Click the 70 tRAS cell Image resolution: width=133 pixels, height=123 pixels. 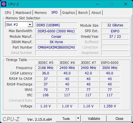pyautogui.click(x=46, y=89)
